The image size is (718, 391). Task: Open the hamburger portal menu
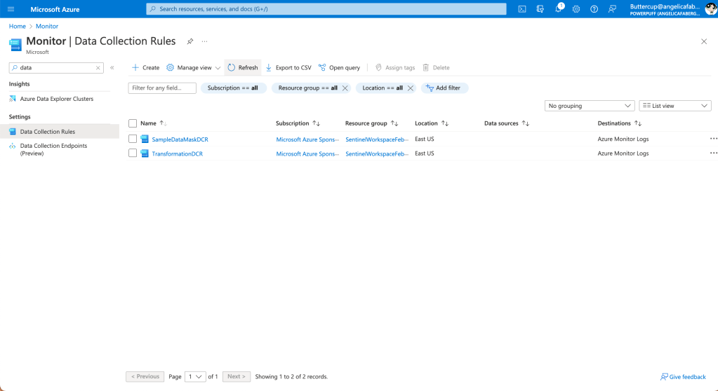click(11, 9)
